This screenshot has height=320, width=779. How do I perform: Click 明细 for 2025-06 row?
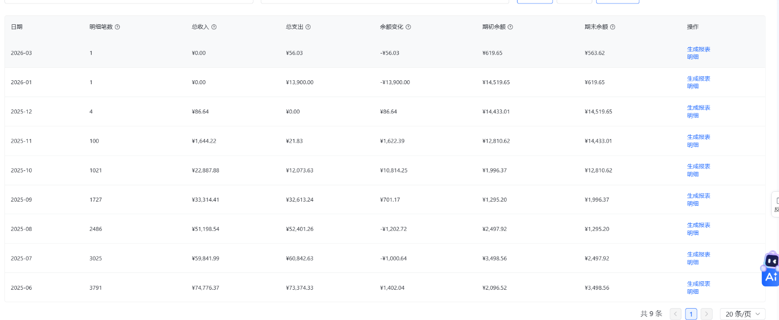(693, 292)
